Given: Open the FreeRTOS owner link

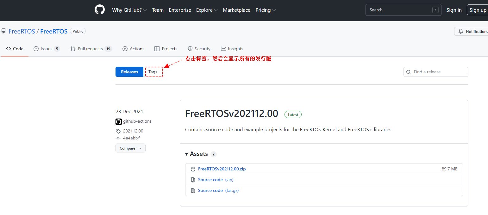Looking at the screenshot, I should point(22,31).
